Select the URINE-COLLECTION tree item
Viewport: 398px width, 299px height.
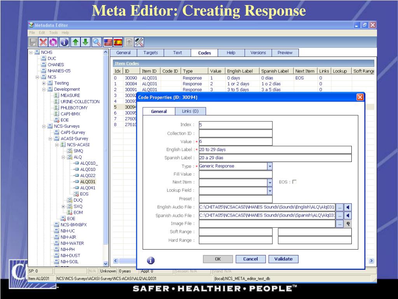click(x=80, y=102)
